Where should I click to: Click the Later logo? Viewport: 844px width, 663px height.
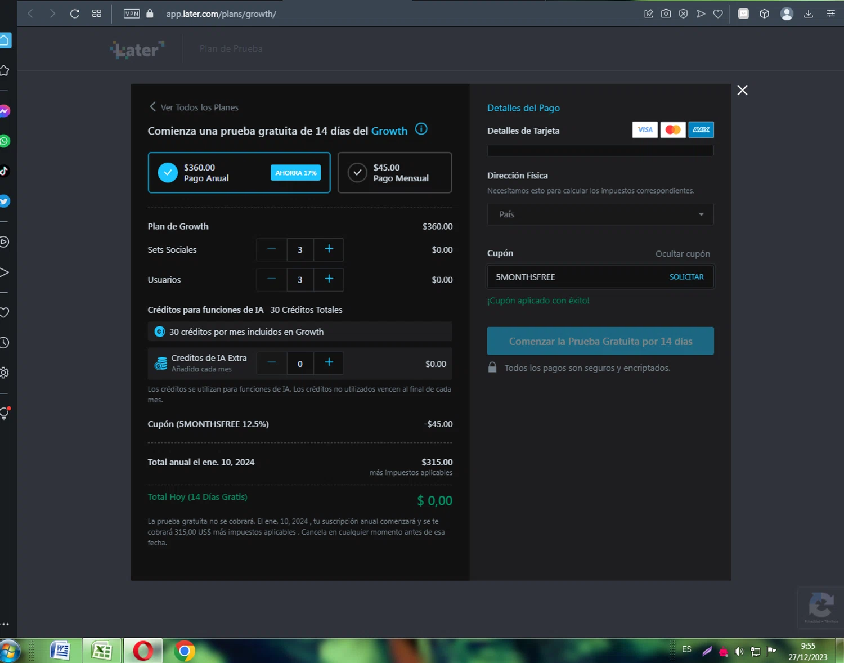click(137, 50)
